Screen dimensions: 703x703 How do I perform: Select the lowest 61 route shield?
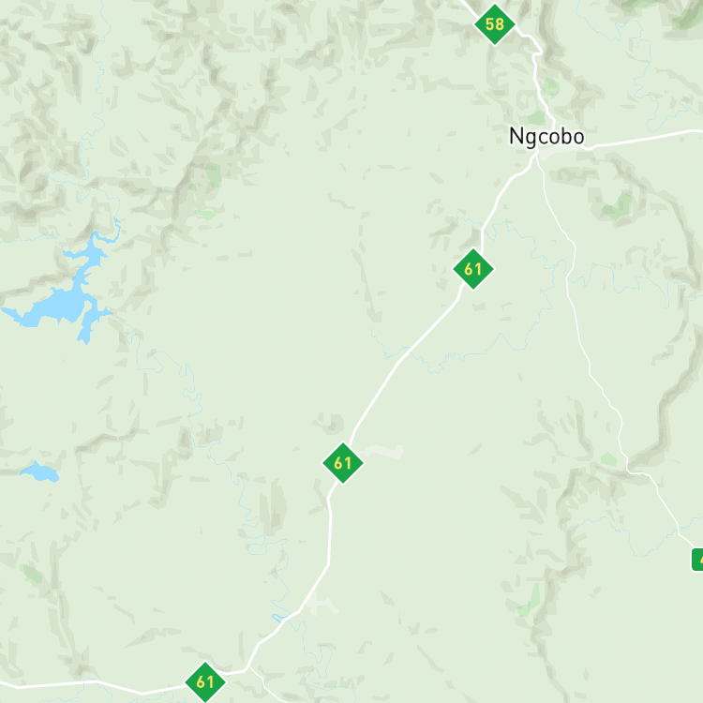205,682
